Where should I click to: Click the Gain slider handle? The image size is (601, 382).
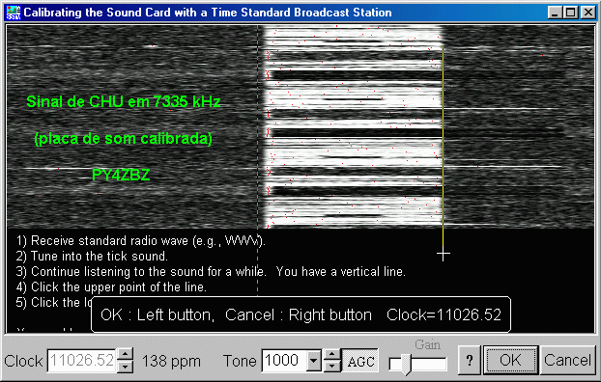[x=406, y=364]
